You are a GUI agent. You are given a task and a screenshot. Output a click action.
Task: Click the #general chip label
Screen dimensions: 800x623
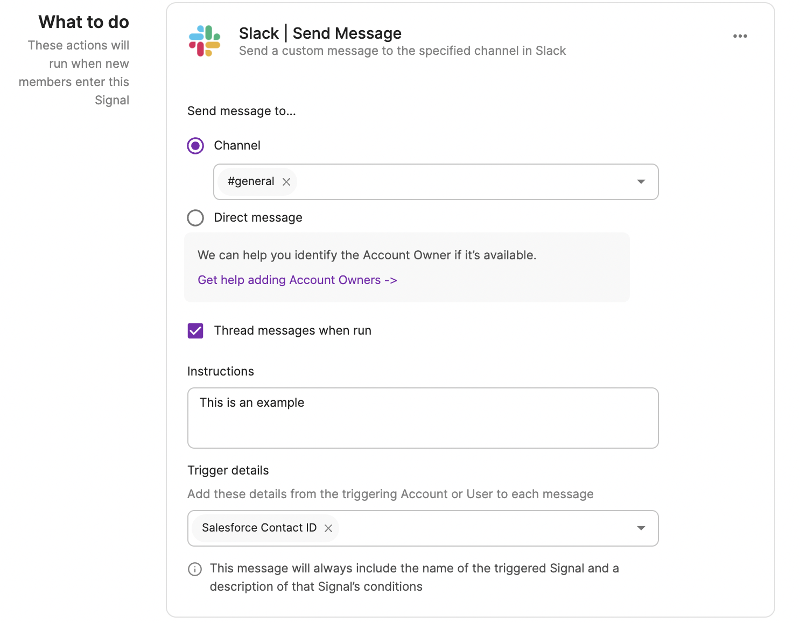tap(251, 181)
